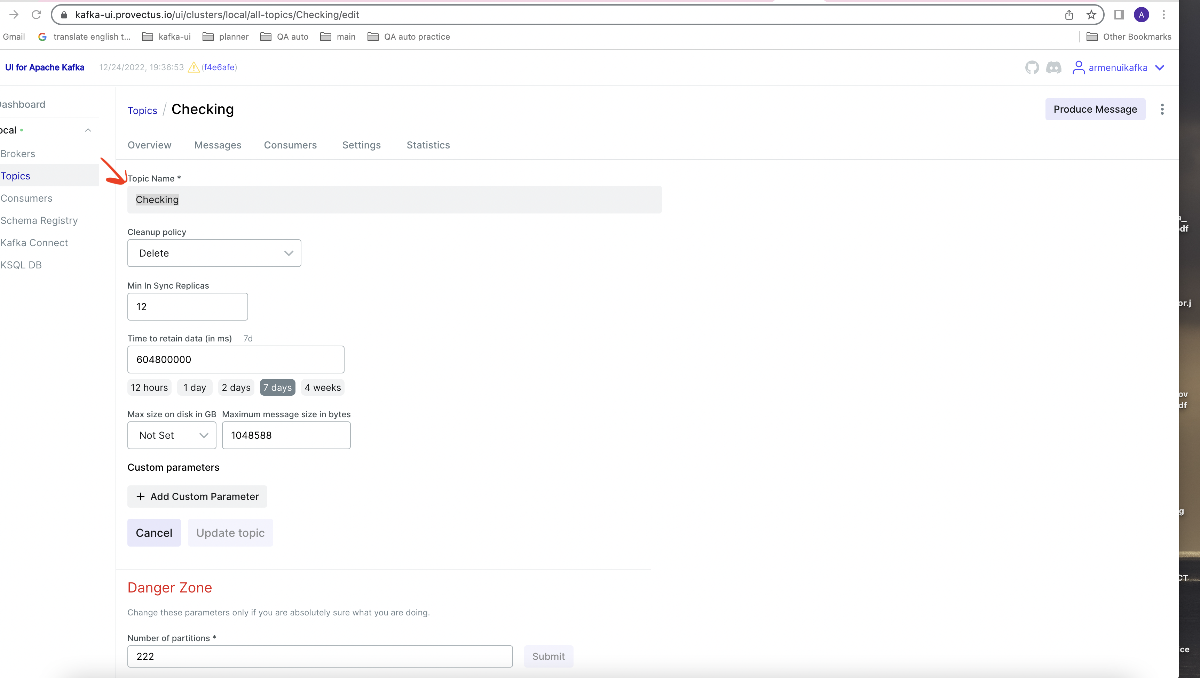Click the share page icon

click(x=1069, y=15)
